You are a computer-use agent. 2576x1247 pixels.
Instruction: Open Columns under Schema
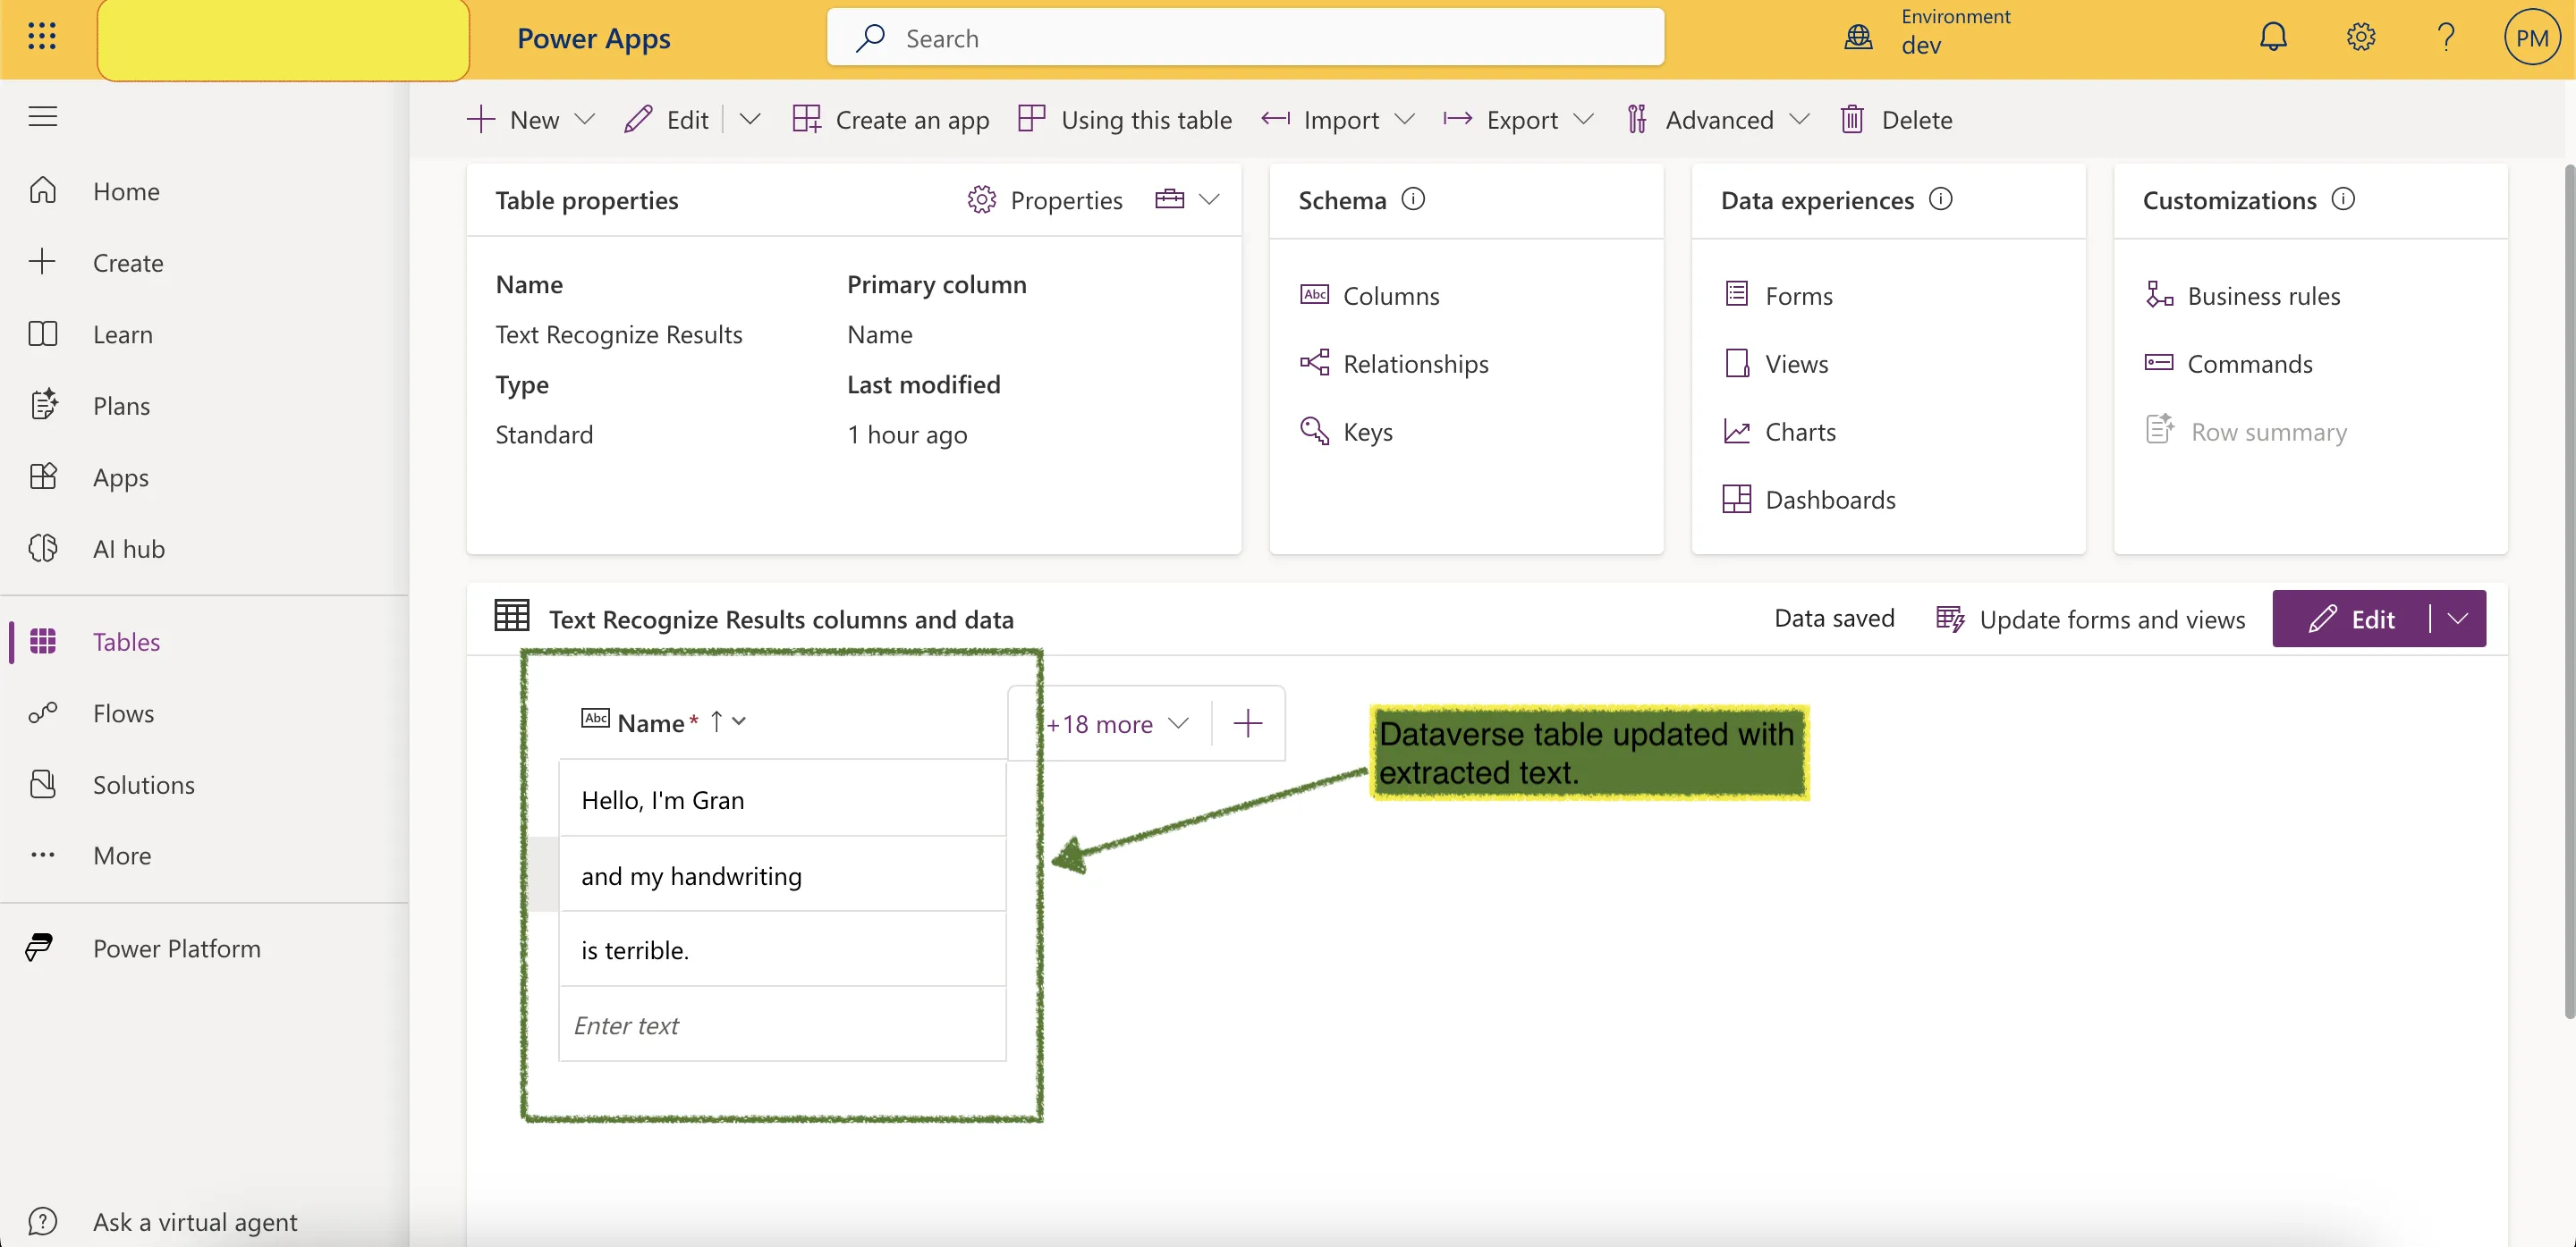tap(1370, 295)
